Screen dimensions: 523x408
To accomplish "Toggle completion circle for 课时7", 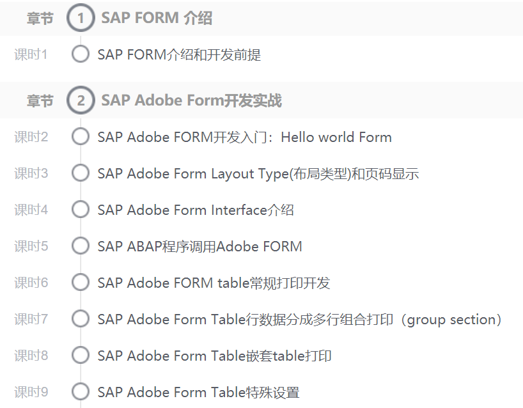I will tap(80, 318).
